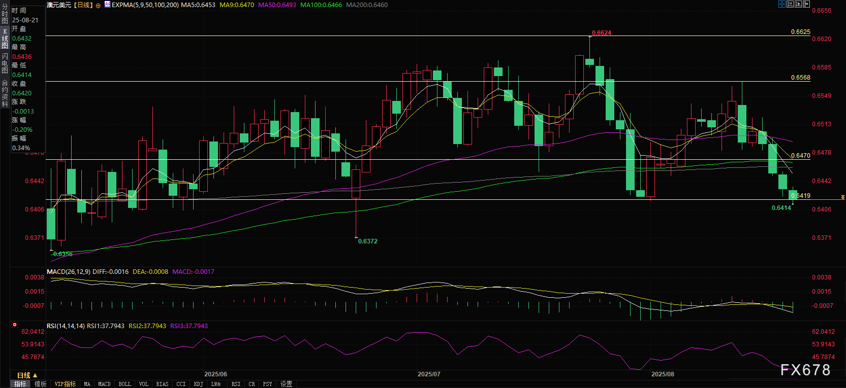
Task: Click the red marker icon beside RSI panel
Action: click(x=15, y=325)
